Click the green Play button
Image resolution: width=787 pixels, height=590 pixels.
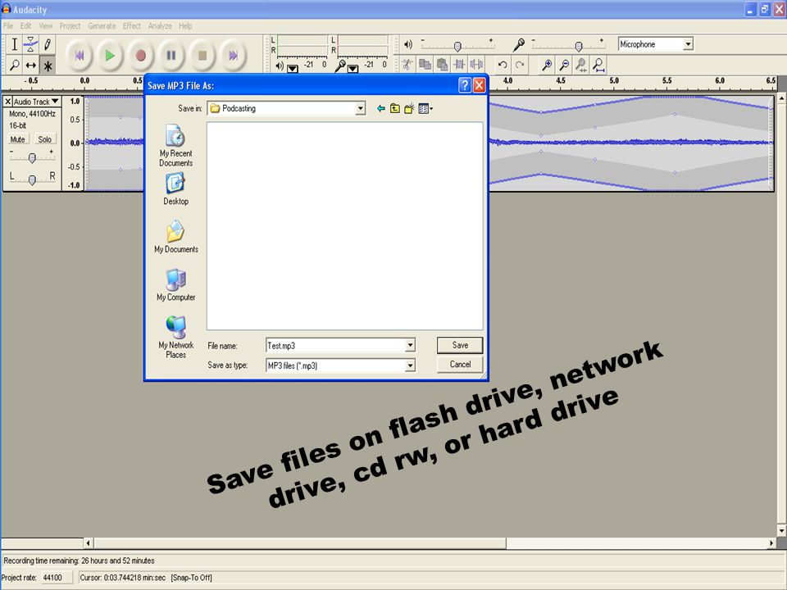tap(110, 55)
